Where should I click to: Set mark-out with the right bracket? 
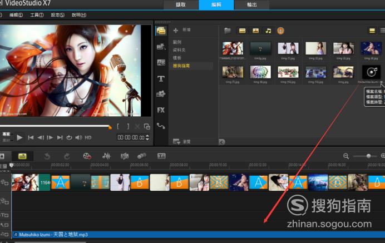(x=128, y=126)
